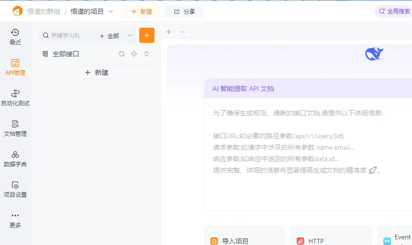
Task: Open 项目设置 section
Action: (x=15, y=189)
